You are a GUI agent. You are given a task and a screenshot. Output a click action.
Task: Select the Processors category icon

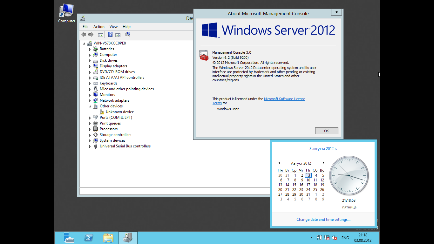tap(96, 129)
